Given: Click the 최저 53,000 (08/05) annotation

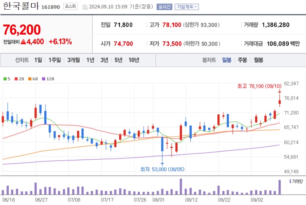Looking at the screenshot, I should (x=162, y=169).
